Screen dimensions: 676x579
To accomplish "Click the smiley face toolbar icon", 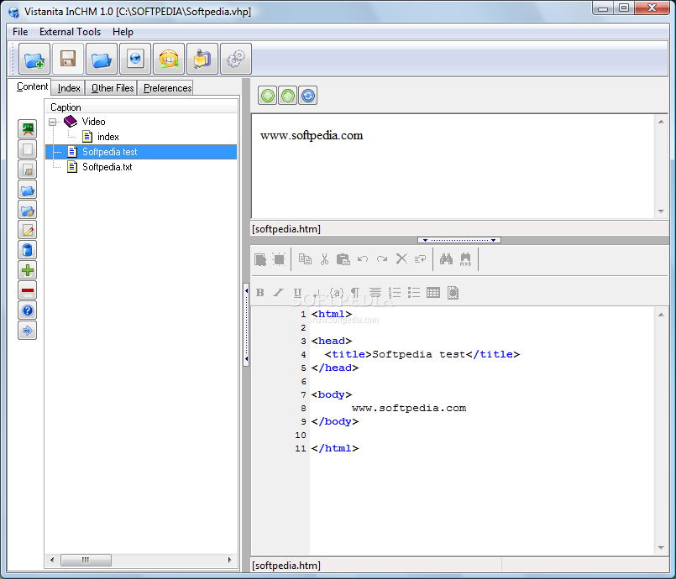I will pos(169,59).
